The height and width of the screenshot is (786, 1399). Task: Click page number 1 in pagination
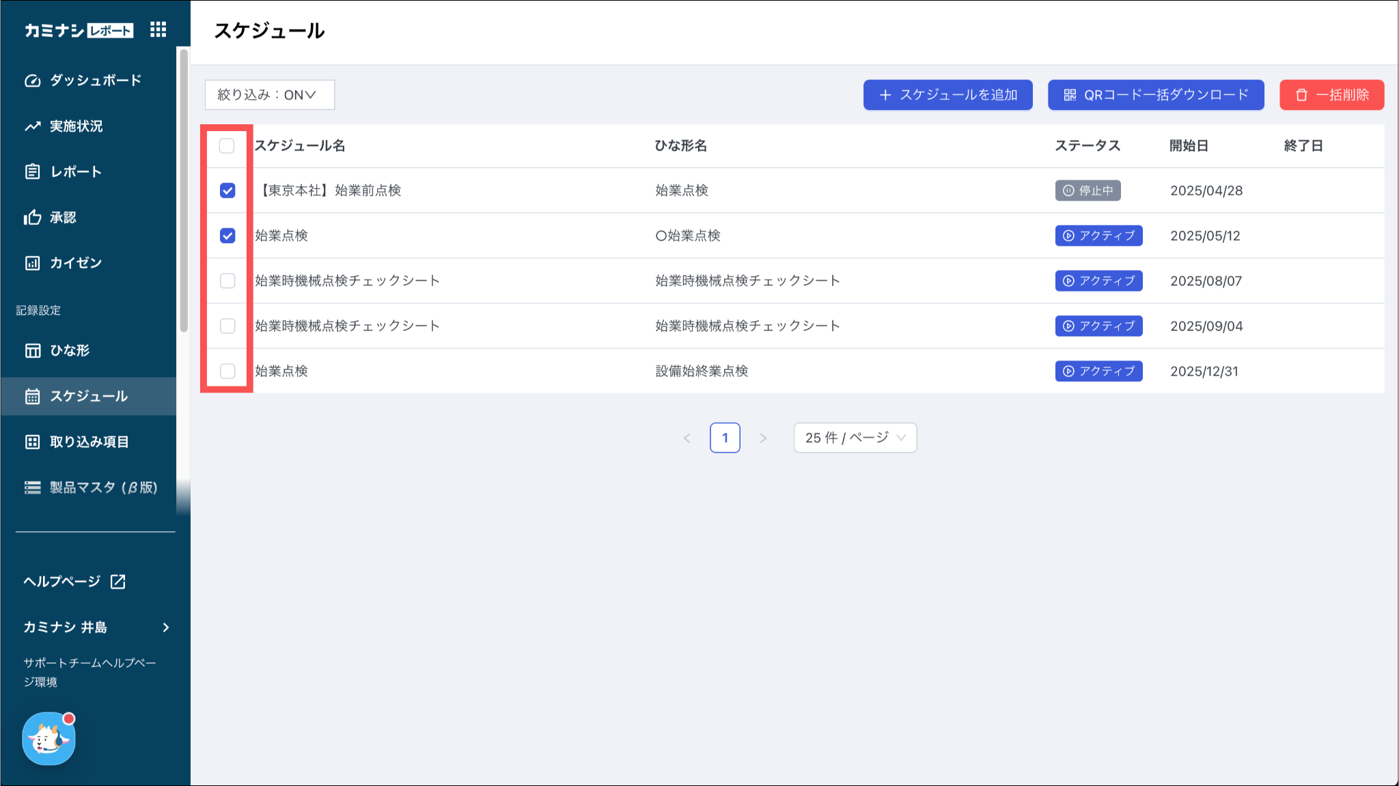coord(725,438)
